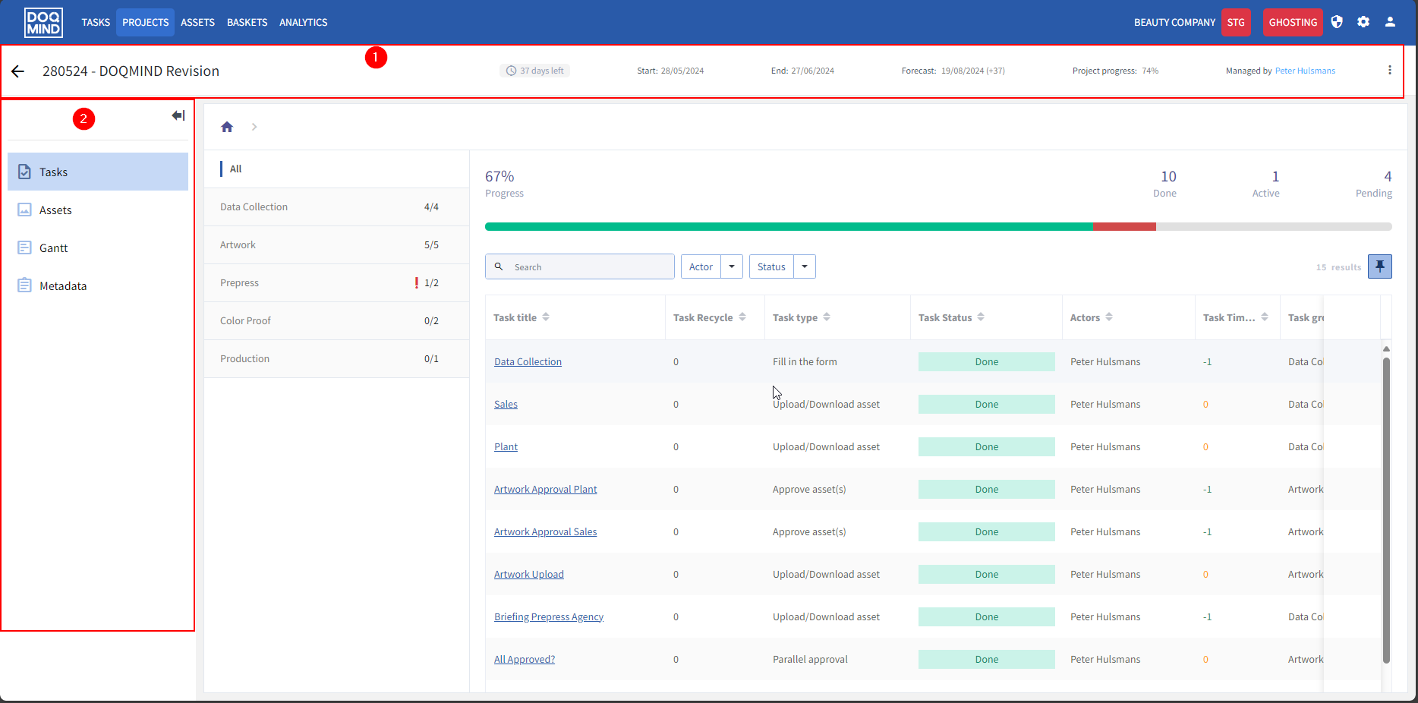Go to the home breadcrumb icon
Image resolution: width=1418 pixels, height=703 pixels.
226,127
